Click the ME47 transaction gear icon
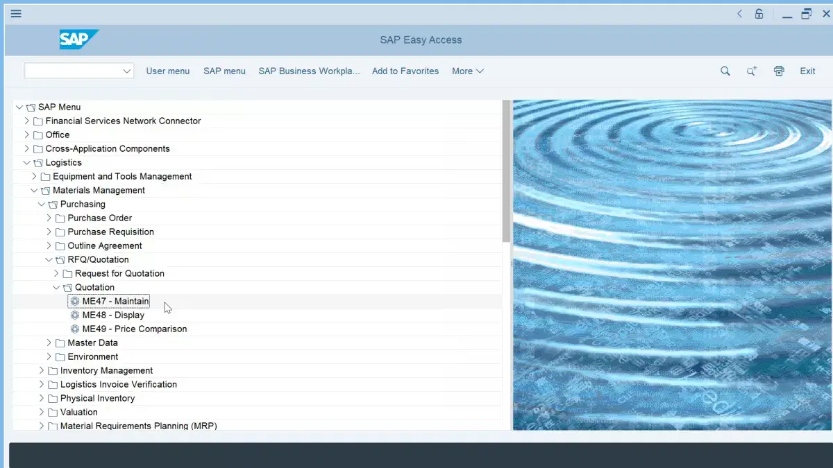Screen dimensions: 833x468 (75, 301)
